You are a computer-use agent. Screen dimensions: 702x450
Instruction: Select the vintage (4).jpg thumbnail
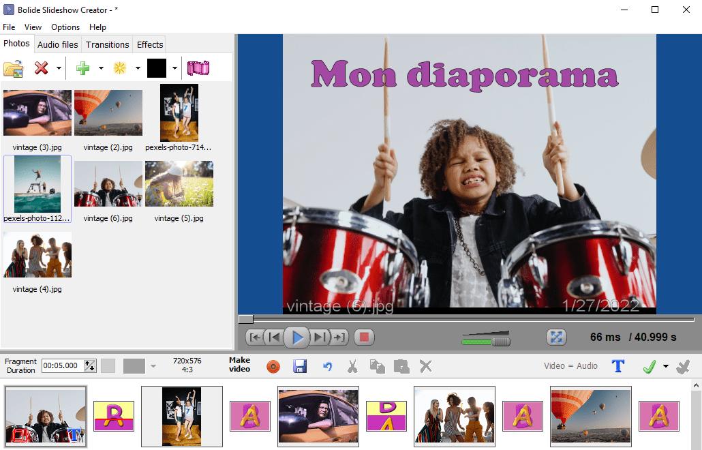[x=37, y=254]
